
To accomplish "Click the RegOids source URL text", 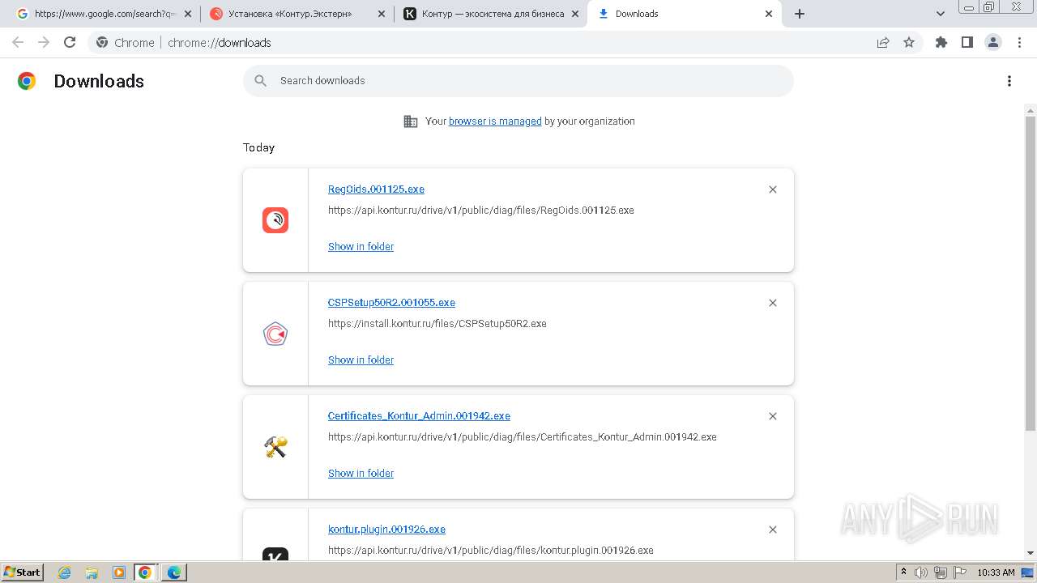I will click(x=480, y=210).
